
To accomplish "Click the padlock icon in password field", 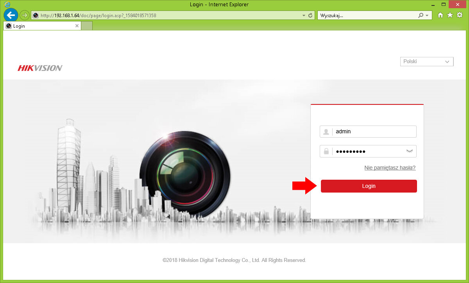I will (x=326, y=152).
